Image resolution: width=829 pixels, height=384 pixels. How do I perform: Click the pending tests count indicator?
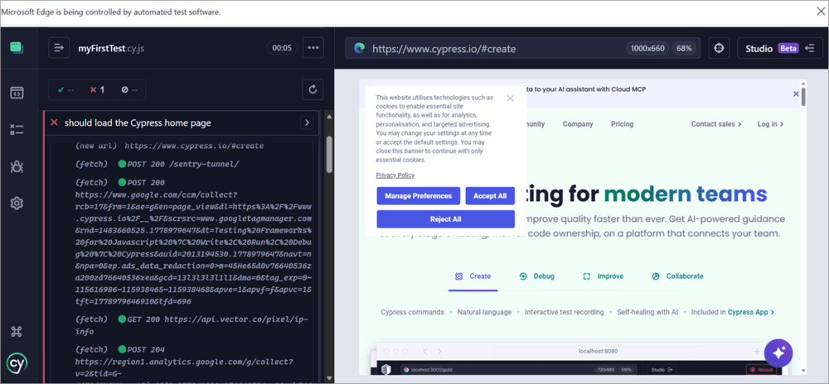[x=129, y=89]
